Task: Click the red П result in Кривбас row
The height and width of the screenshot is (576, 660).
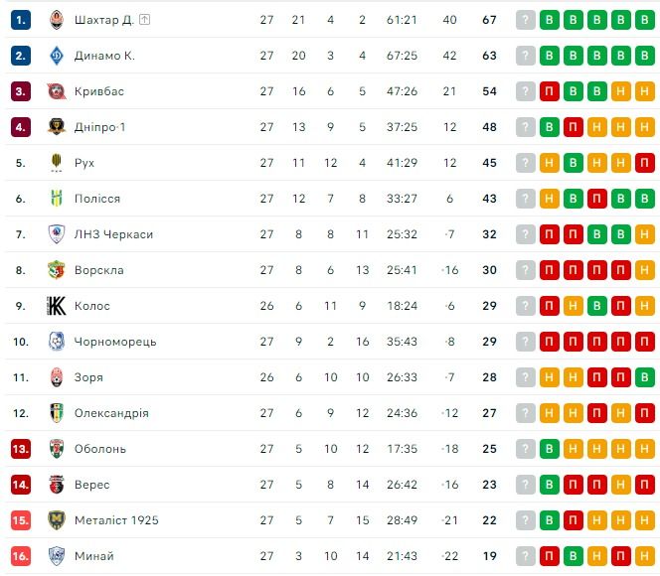Action: 550,91
